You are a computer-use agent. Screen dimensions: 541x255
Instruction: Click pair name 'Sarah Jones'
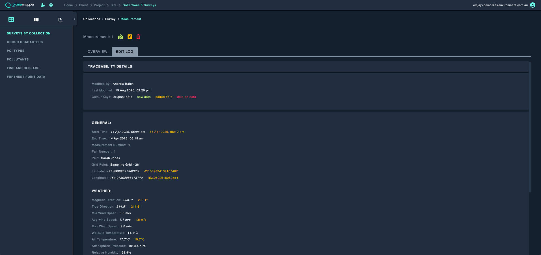pos(111,158)
